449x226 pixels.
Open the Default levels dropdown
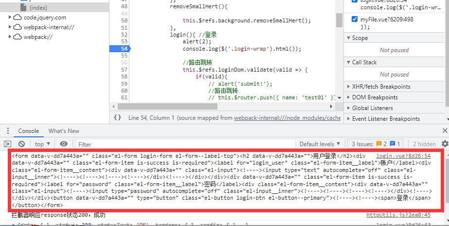[320, 144]
